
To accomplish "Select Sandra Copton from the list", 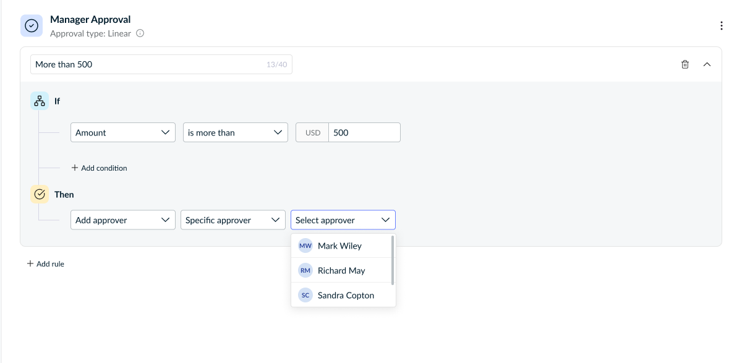I will (346, 295).
